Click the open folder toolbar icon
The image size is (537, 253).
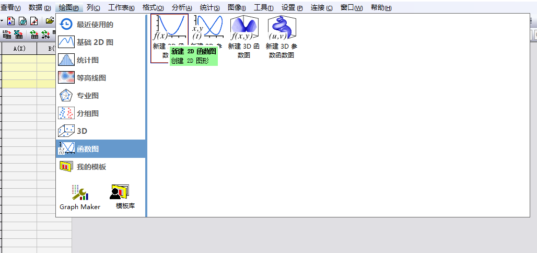pyautogui.click(x=50, y=20)
